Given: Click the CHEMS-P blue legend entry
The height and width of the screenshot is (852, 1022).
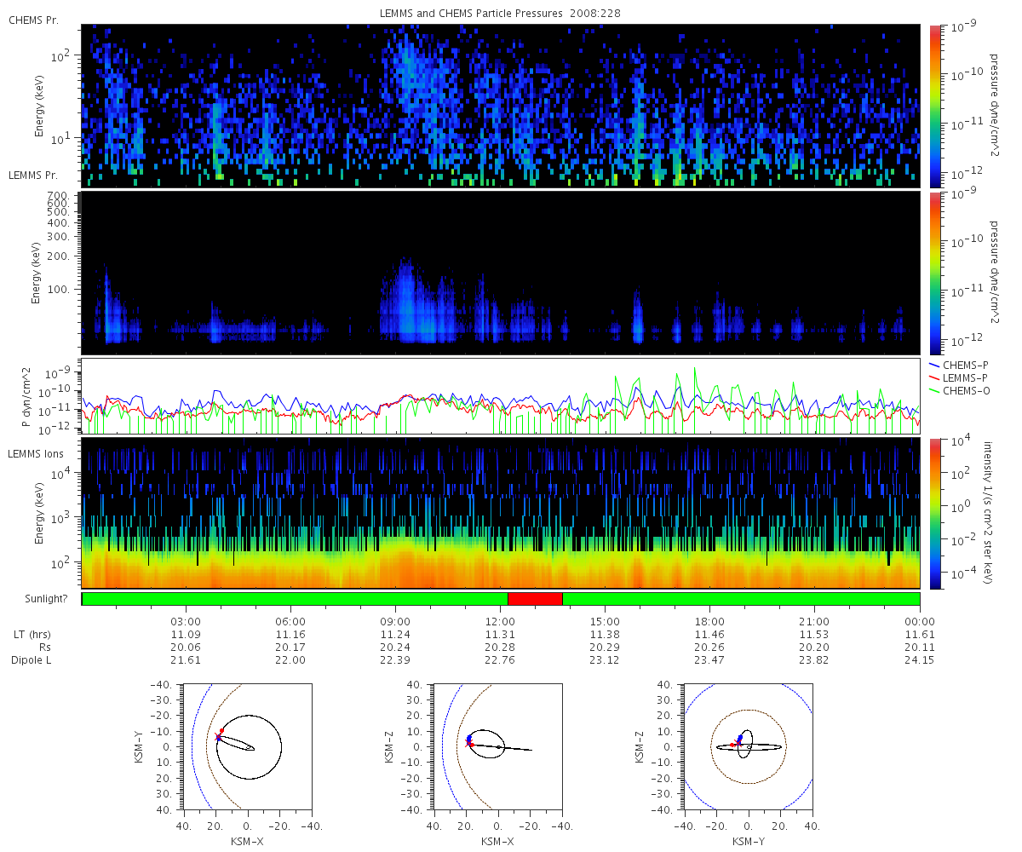Looking at the screenshot, I should coord(959,365).
